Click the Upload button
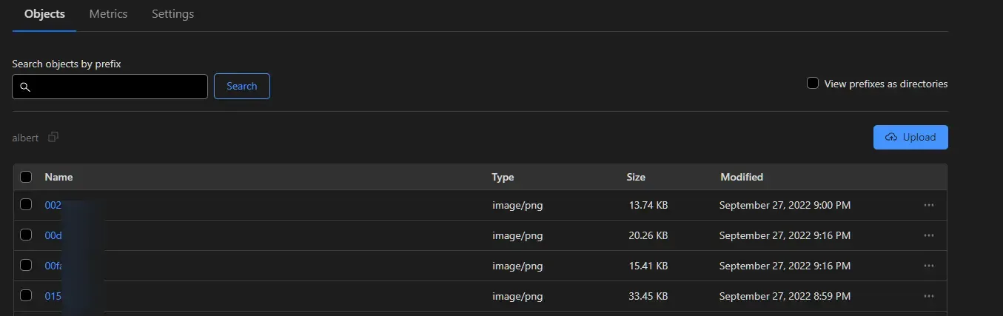1003x316 pixels. click(x=910, y=137)
